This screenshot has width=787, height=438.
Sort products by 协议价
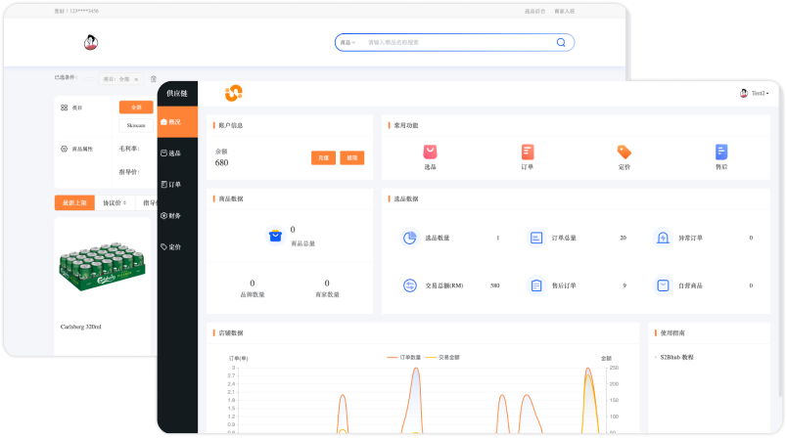(x=113, y=202)
